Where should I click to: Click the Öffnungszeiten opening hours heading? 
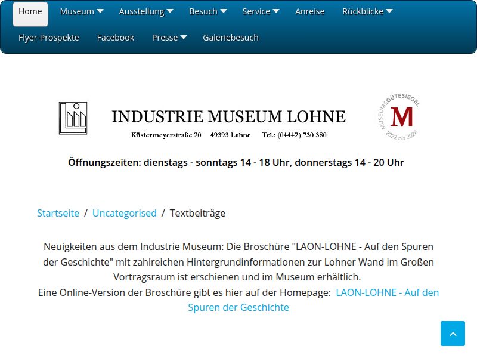tap(236, 162)
